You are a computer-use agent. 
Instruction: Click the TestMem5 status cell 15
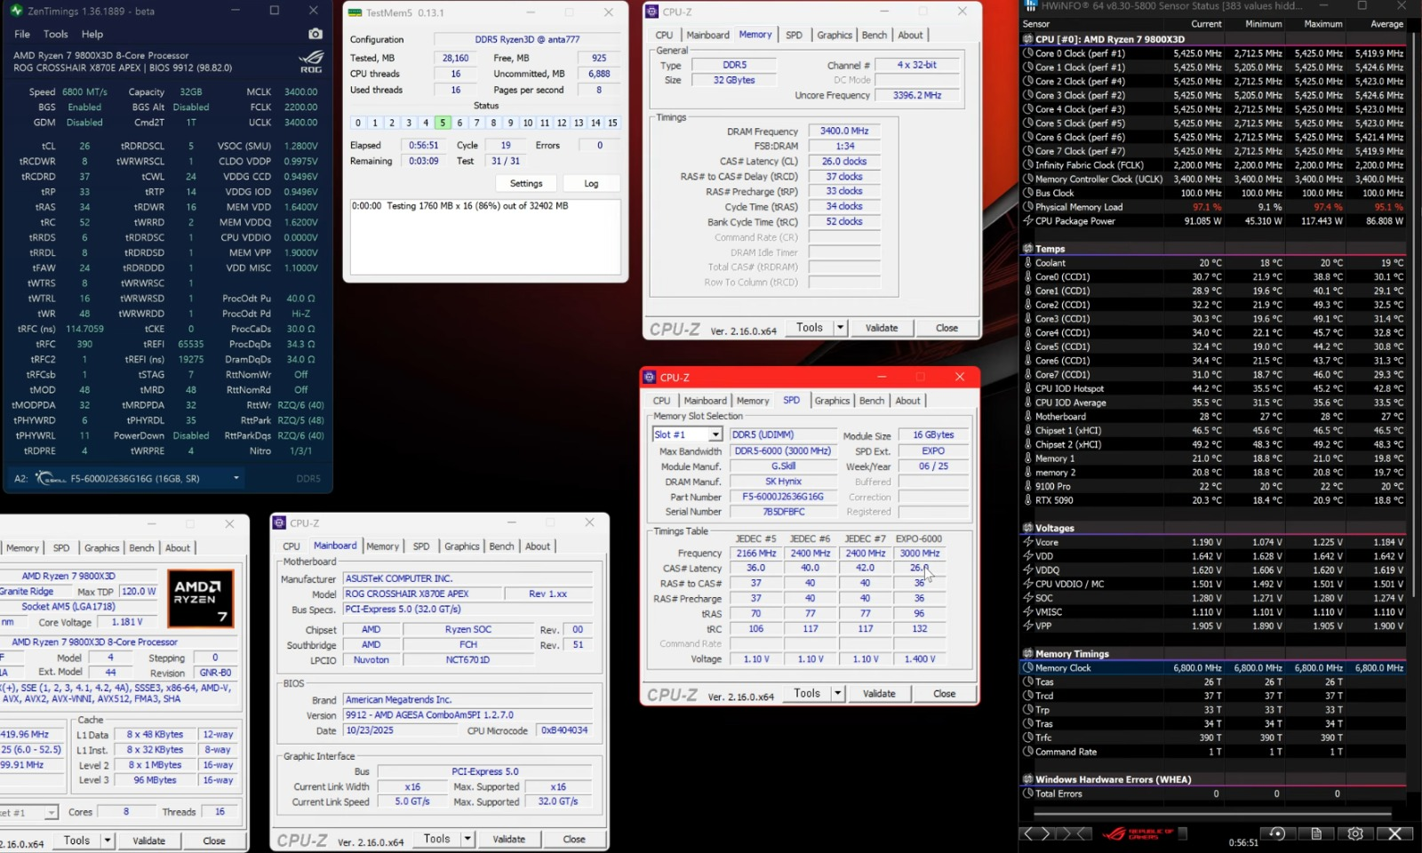(612, 123)
